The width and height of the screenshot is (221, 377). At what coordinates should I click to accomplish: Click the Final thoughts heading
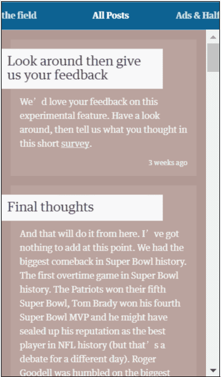click(50, 207)
